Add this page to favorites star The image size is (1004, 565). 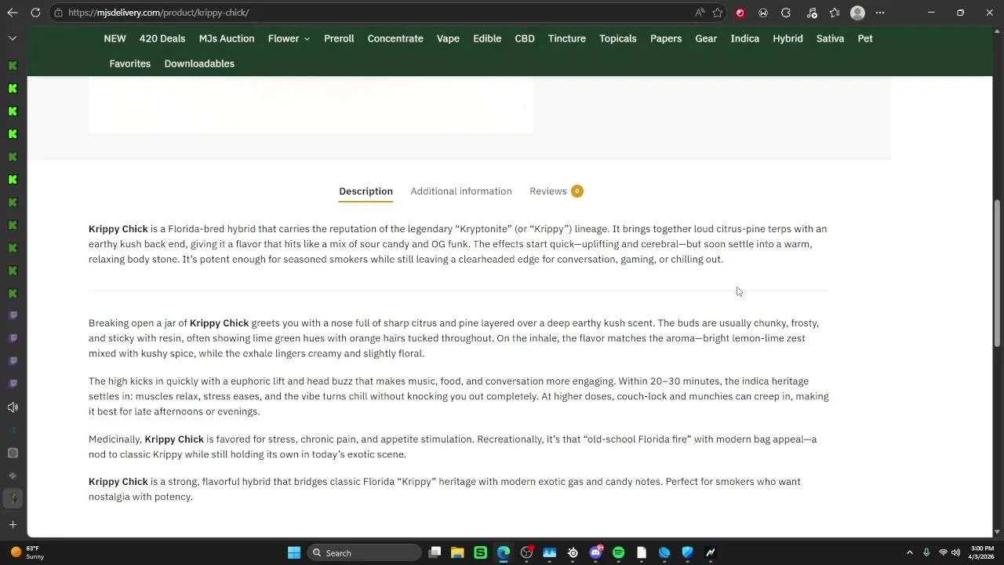click(x=717, y=13)
